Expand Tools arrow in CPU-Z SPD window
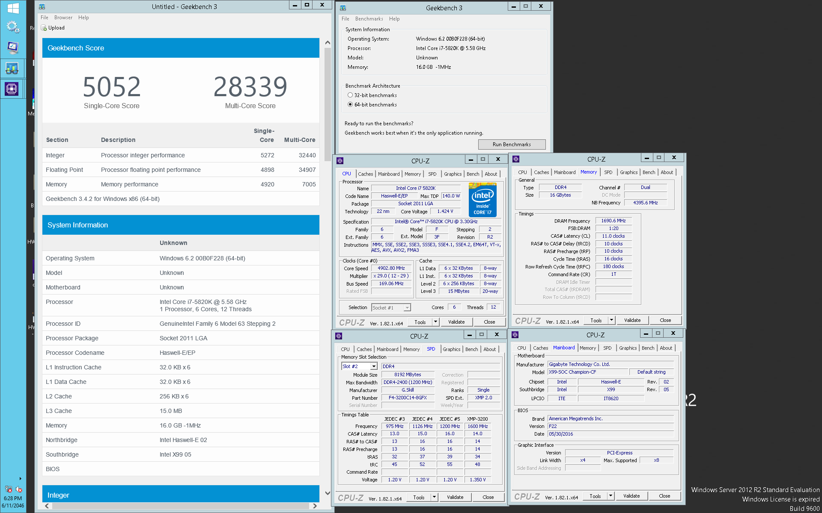 tap(435, 497)
